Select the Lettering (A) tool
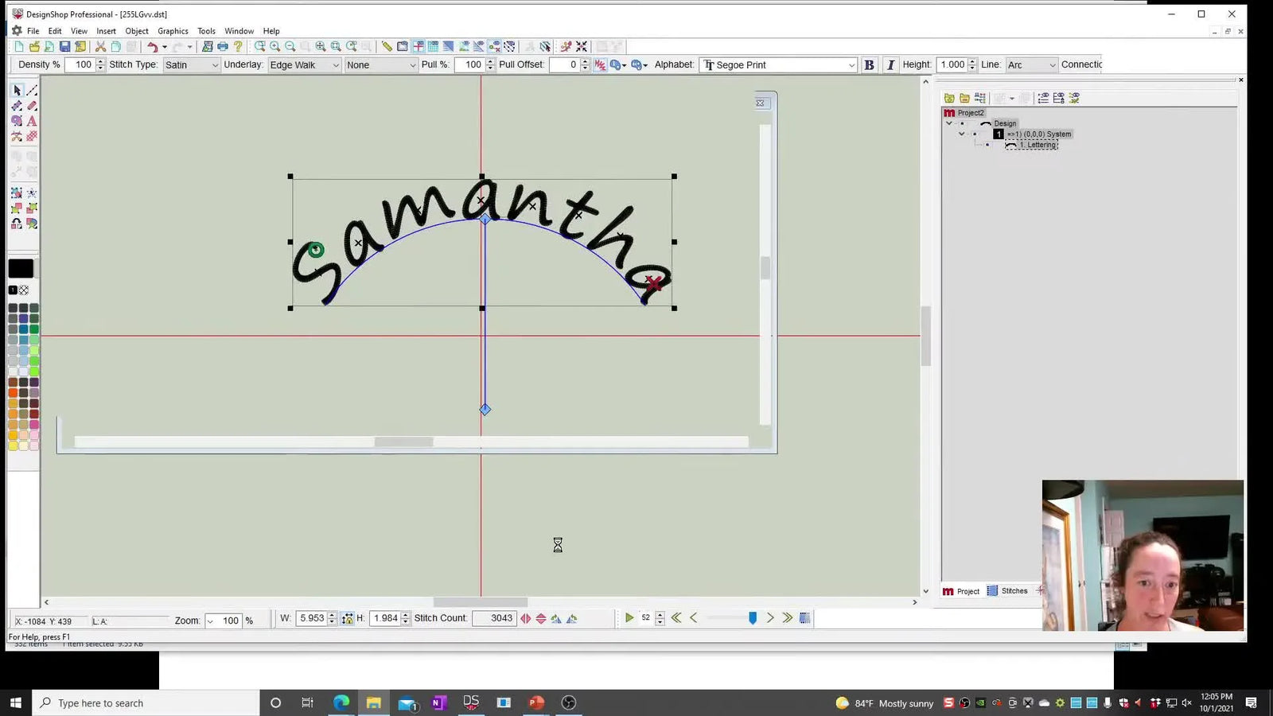 (32, 121)
